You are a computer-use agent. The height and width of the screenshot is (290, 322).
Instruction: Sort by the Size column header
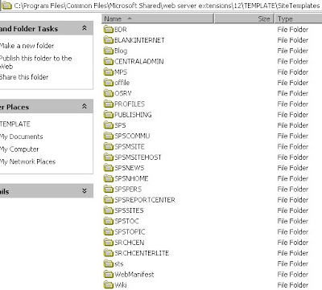pos(244,18)
